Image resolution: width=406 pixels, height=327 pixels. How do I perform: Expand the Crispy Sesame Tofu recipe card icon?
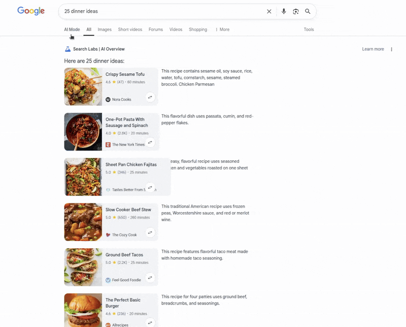(x=150, y=98)
